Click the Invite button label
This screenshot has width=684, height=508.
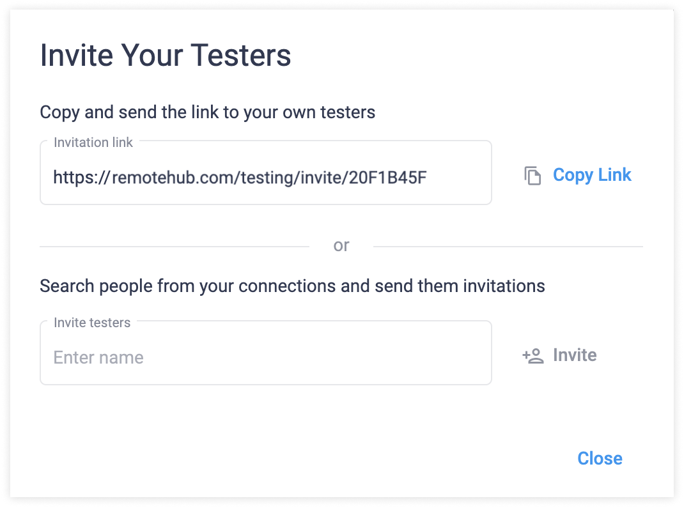(575, 355)
